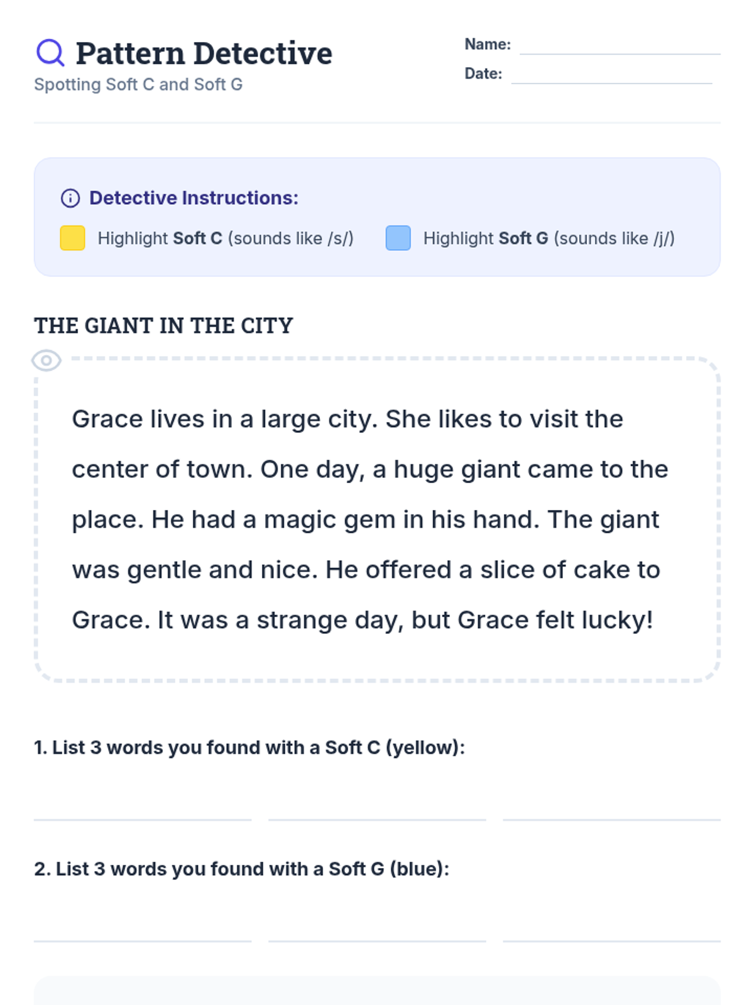Click the magnifying glass logo icon

[x=50, y=53]
